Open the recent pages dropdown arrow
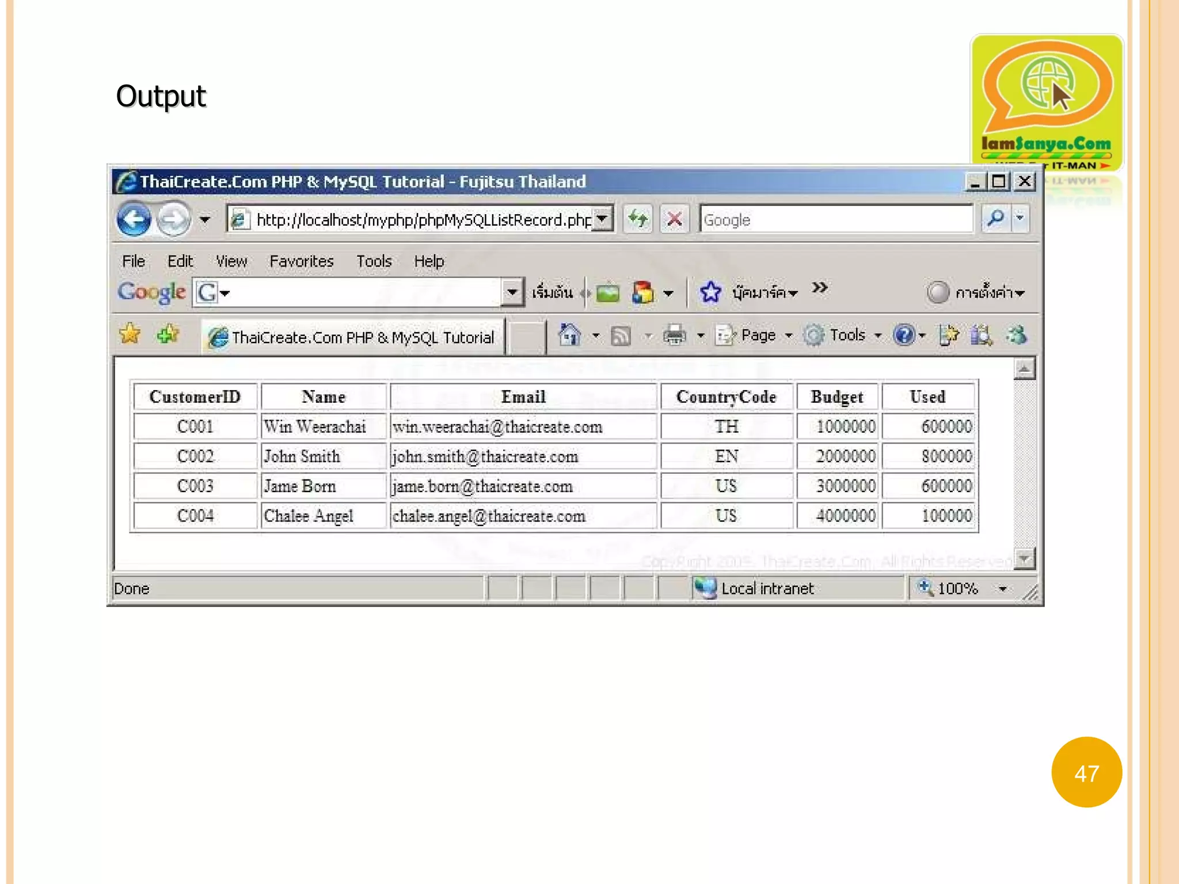Image resolution: width=1179 pixels, height=884 pixels. pyautogui.click(x=204, y=220)
